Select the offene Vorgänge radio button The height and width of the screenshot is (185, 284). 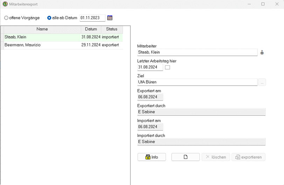[6, 18]
